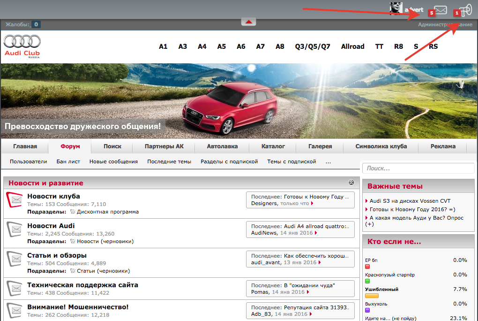Viewport: 478px width, 321px height.
Task: Open the Новости Audi forum title
Action: (x=51, y=226)
